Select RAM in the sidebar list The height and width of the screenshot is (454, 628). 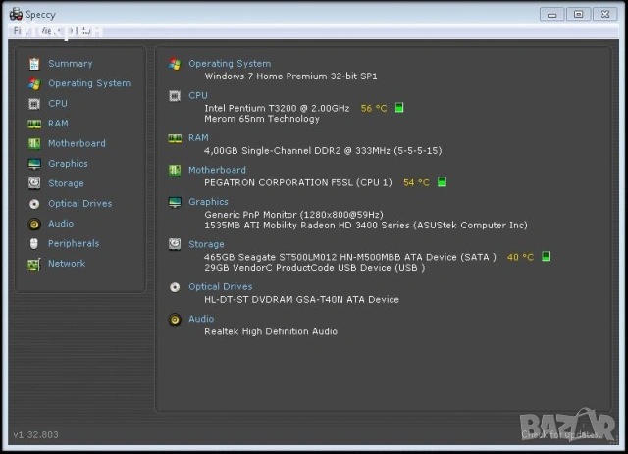(58, 124)
